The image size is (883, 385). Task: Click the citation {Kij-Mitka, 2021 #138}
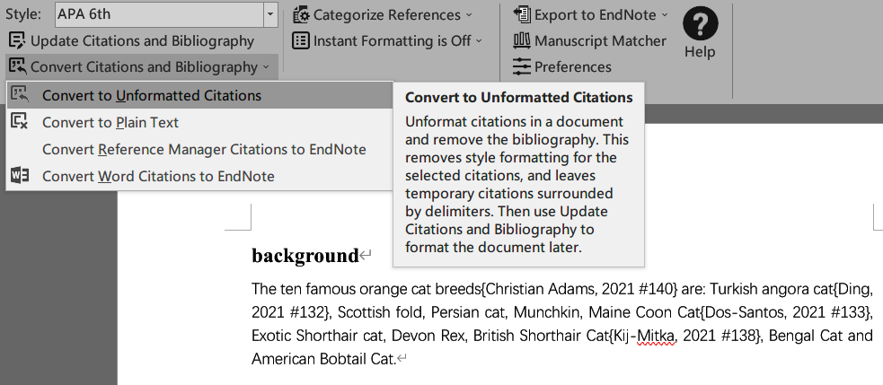point(684,336)
